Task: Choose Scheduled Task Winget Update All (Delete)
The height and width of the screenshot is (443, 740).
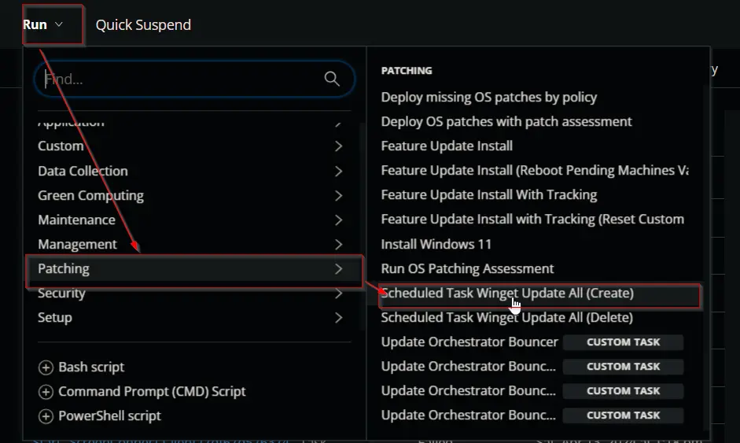Action: (507, 317)
